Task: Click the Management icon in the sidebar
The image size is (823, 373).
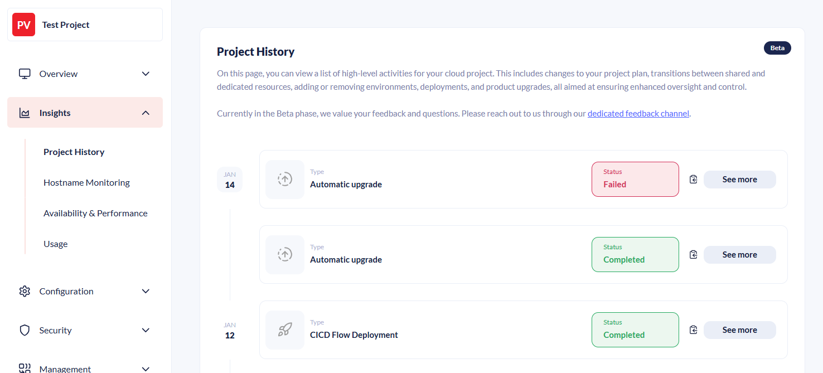Action: tap(24, 368)
